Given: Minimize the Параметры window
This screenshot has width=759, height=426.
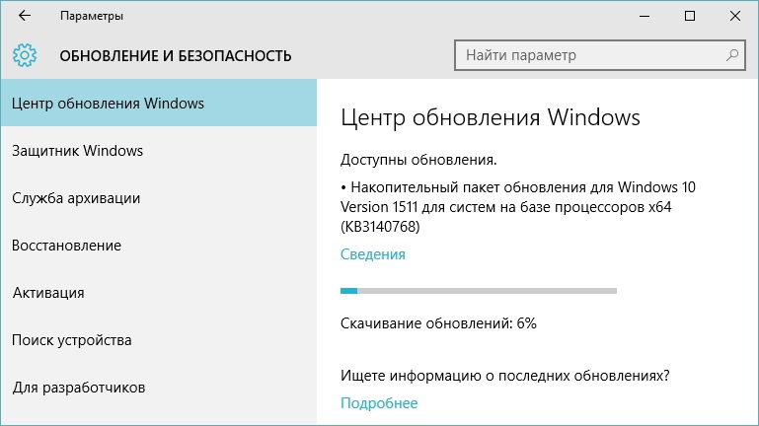Looking at the screenshot, I should [645, 16].
